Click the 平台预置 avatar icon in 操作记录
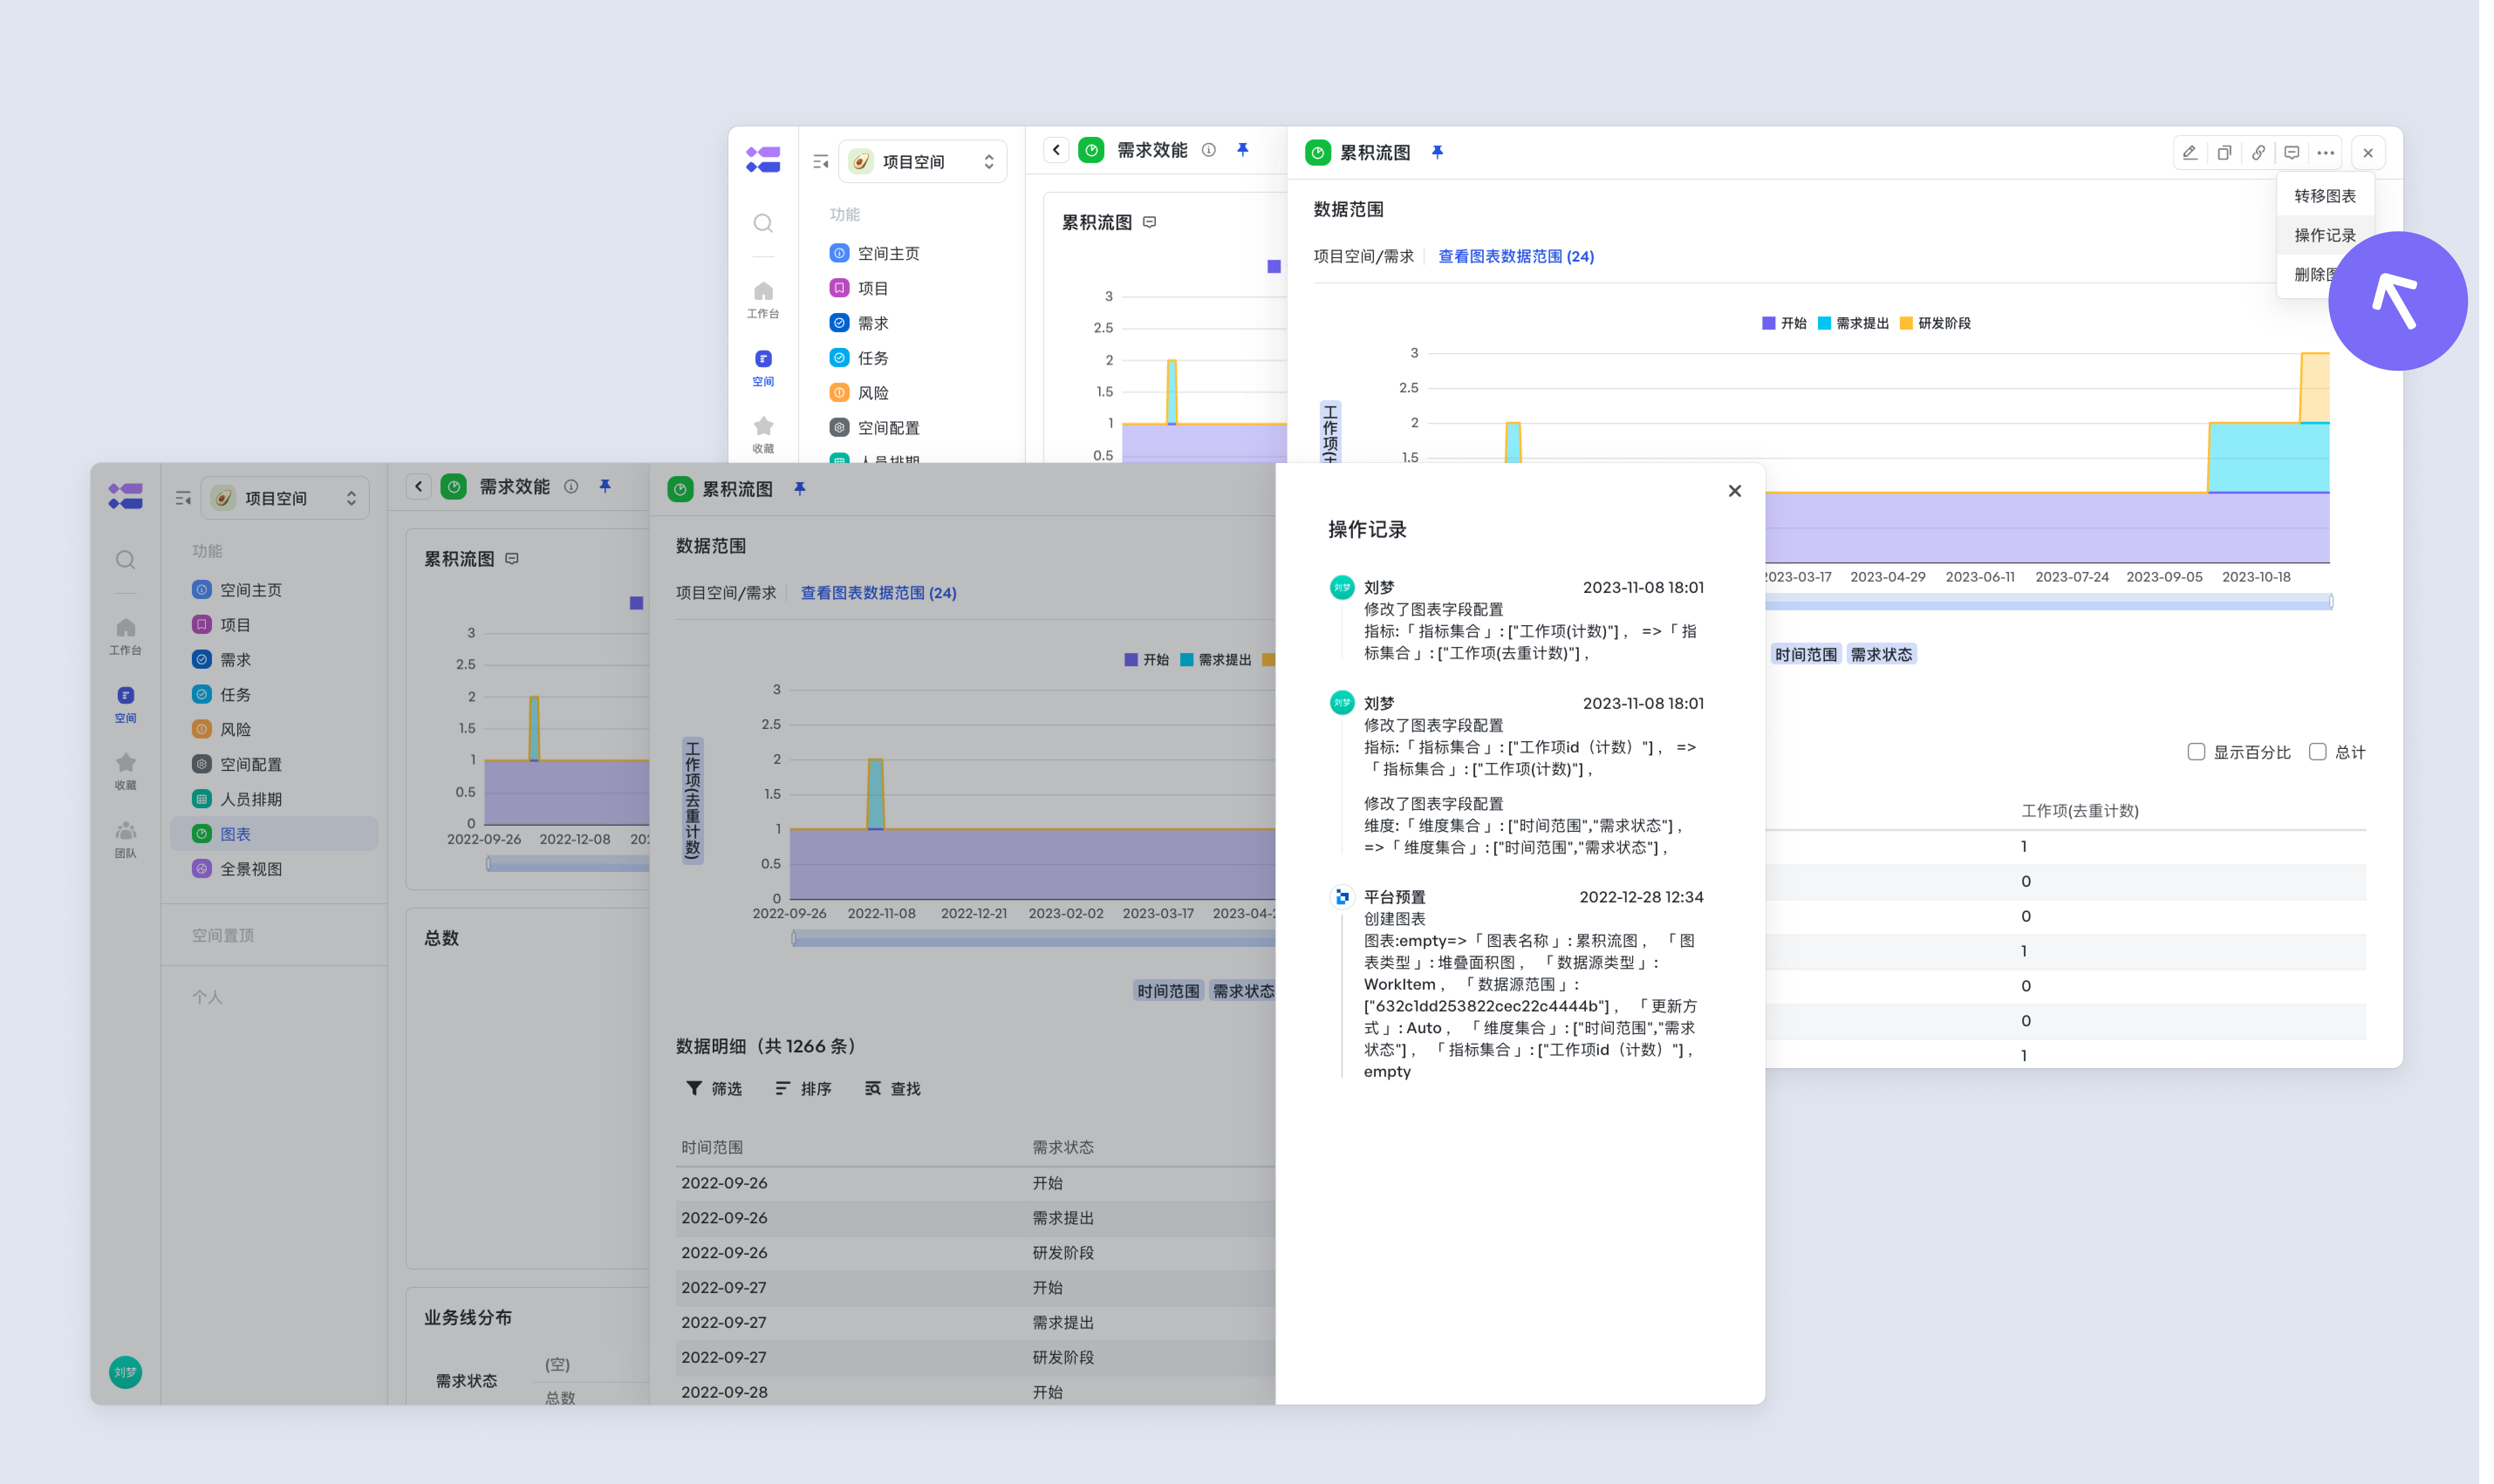This screenshot has width=2494, height=1484. point(1342,897)
